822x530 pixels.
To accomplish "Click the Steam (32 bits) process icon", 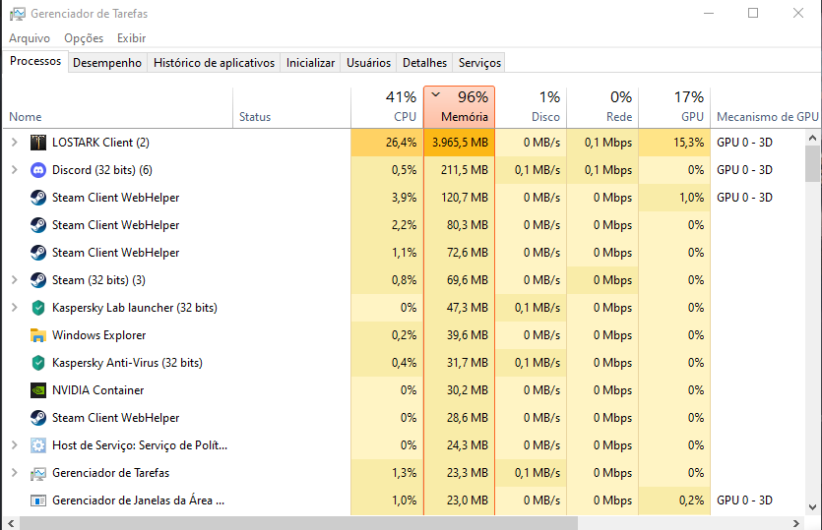I will (x=38, y=280).
